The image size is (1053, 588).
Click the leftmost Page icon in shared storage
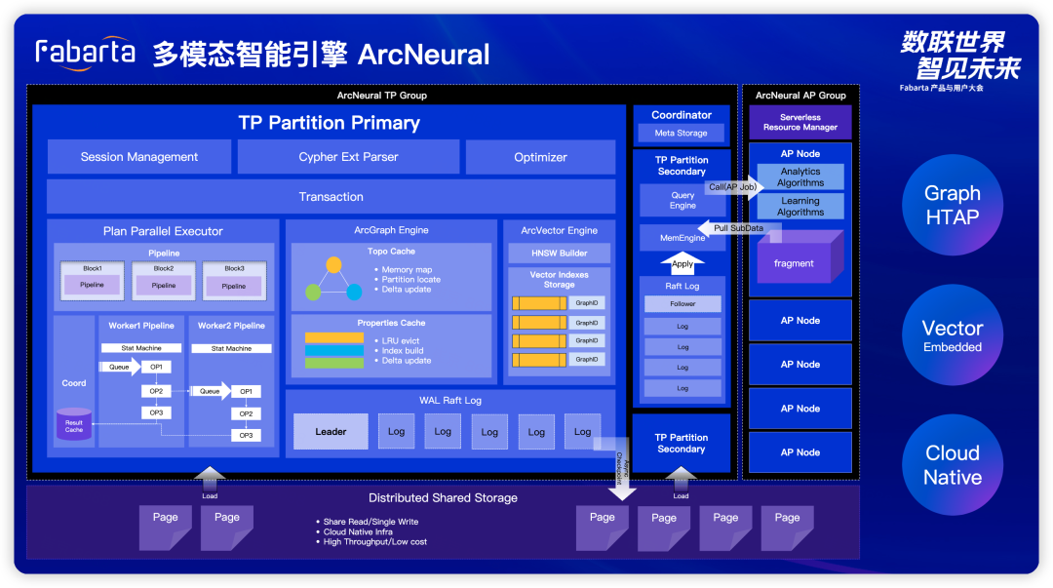pyautogui.click(x=165, y=528)
